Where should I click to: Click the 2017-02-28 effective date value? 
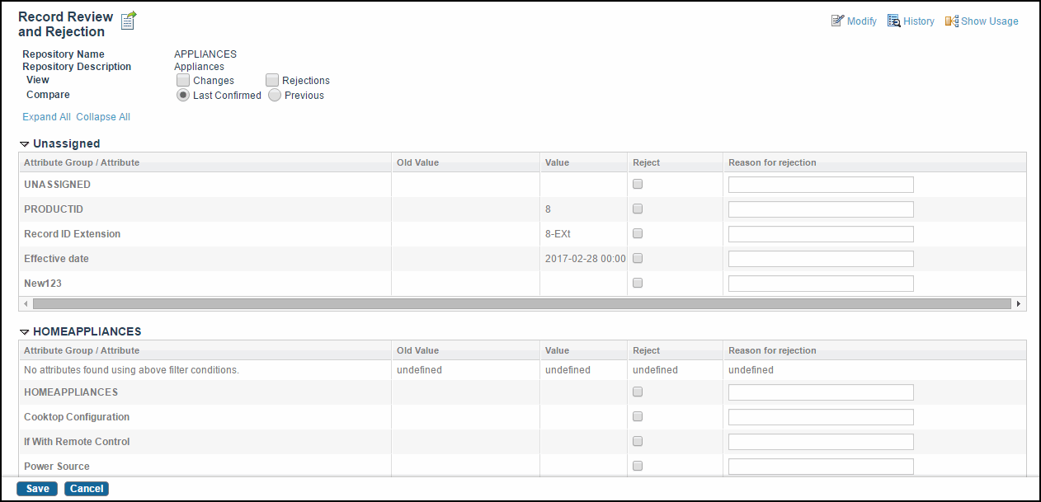click(585, 259)
